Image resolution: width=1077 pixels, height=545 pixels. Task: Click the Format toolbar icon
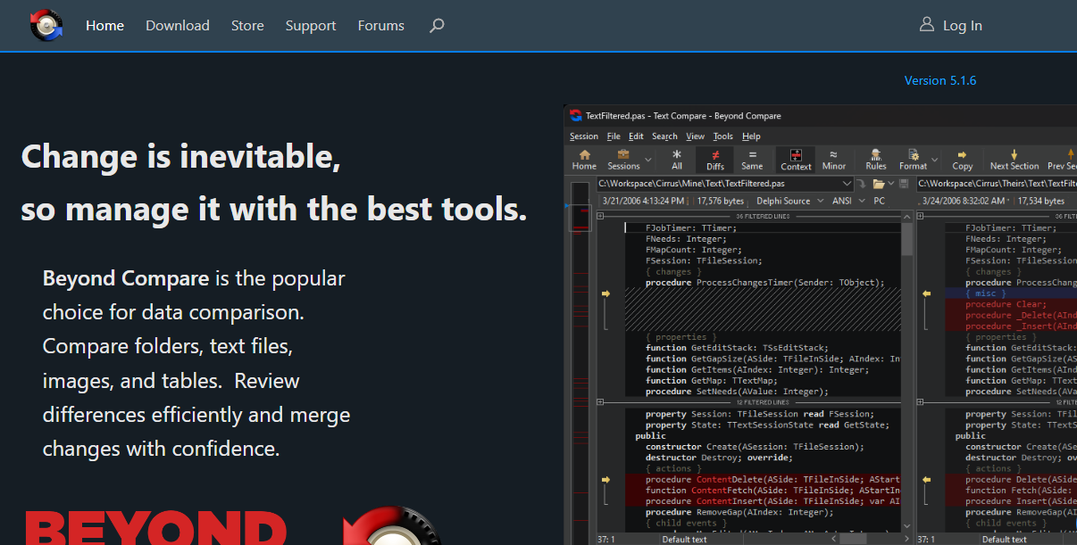tap(913, 160)
